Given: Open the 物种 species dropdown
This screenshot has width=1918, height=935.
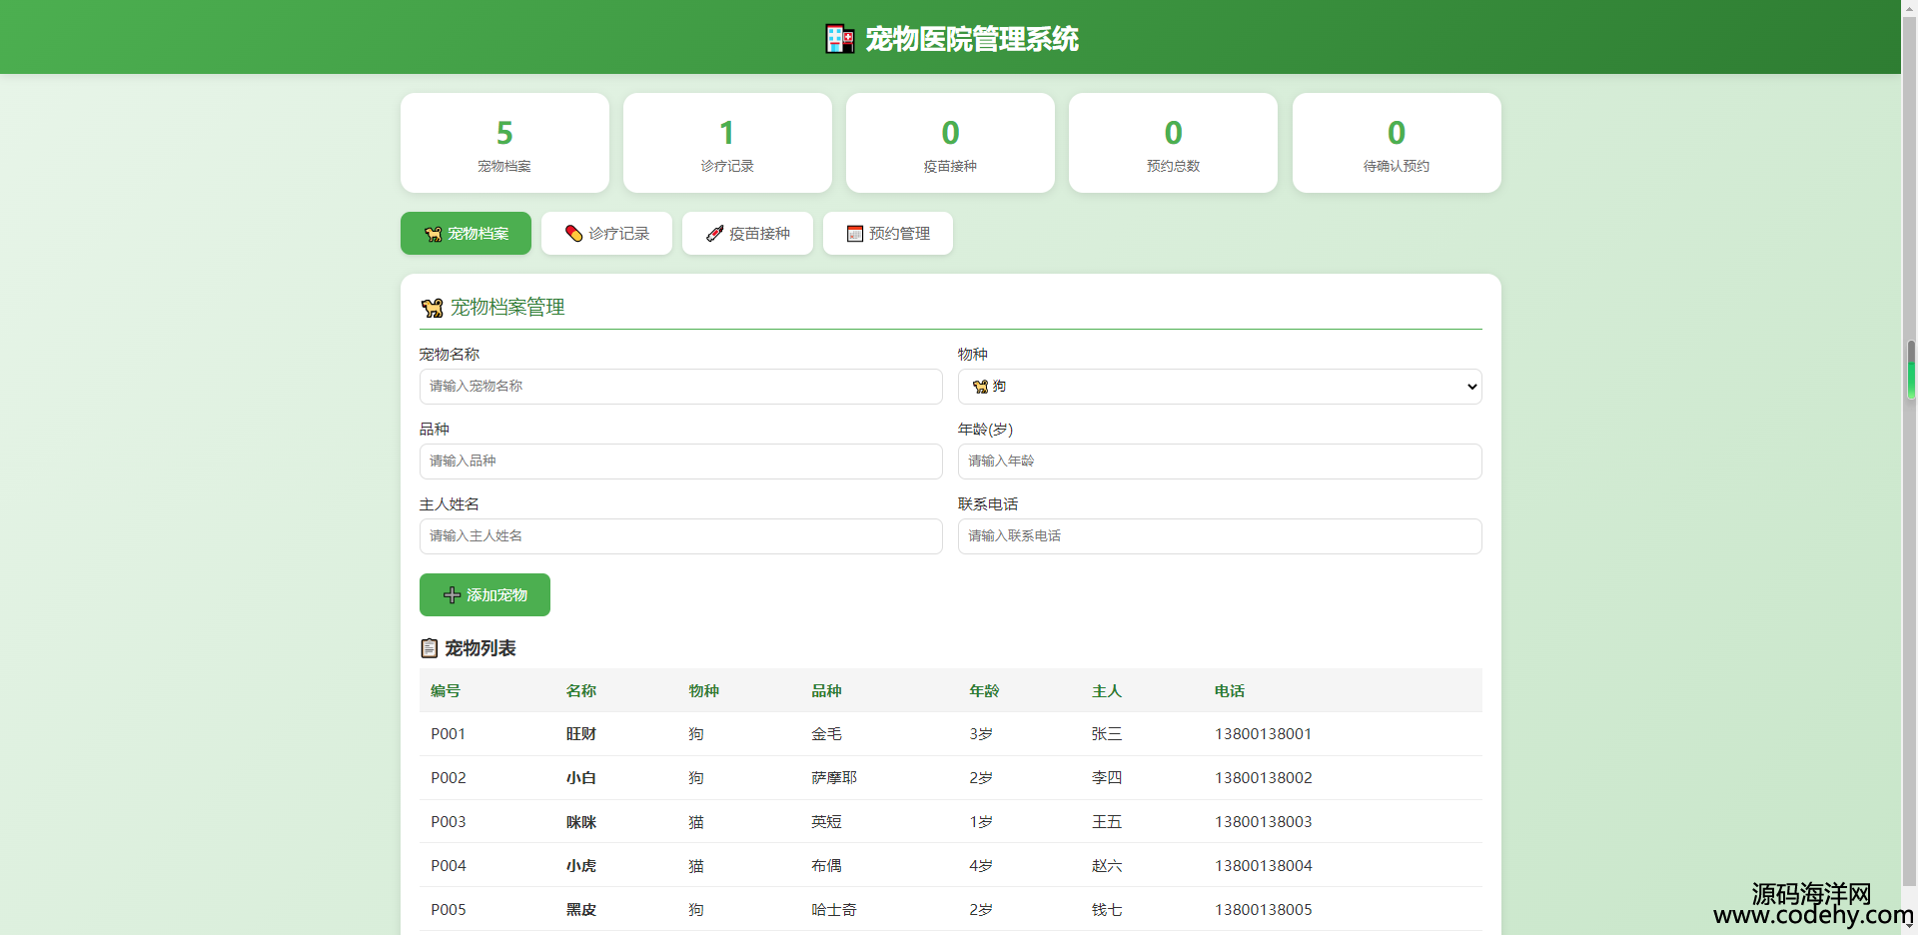Looking at the screenshot, I should tap(1219, 387).
